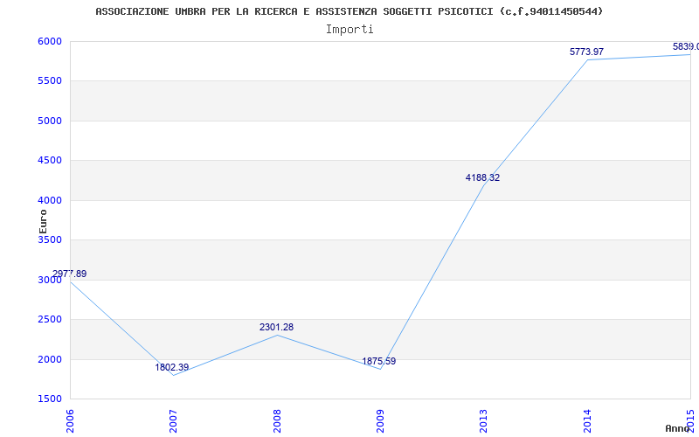Click the Importi subtitle
The image size is (699, 437).
[x=349, y=30]
